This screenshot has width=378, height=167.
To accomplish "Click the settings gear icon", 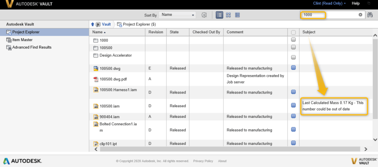I will coord(204,15).
